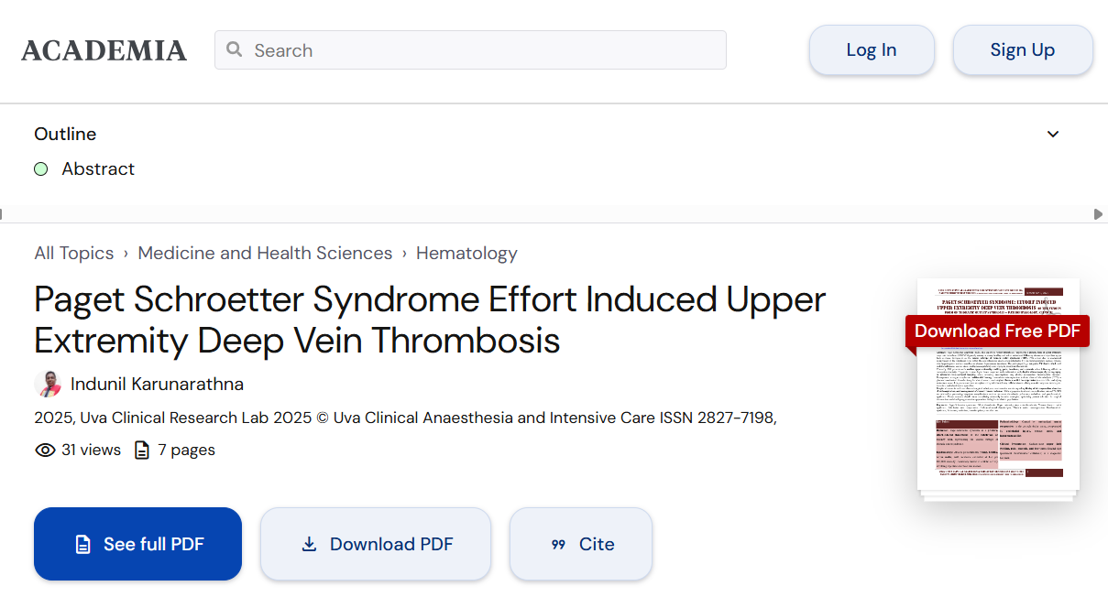The height and width of the screenshot is (597, 1108).
Task: Select the quotation marks icon on Cite button
Action: click(558, 544)
